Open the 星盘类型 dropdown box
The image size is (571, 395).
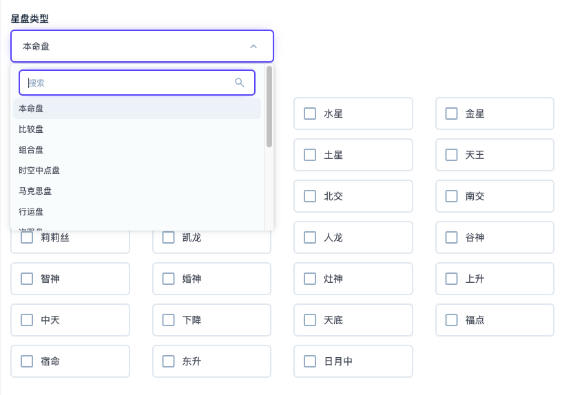pos(131,46)
